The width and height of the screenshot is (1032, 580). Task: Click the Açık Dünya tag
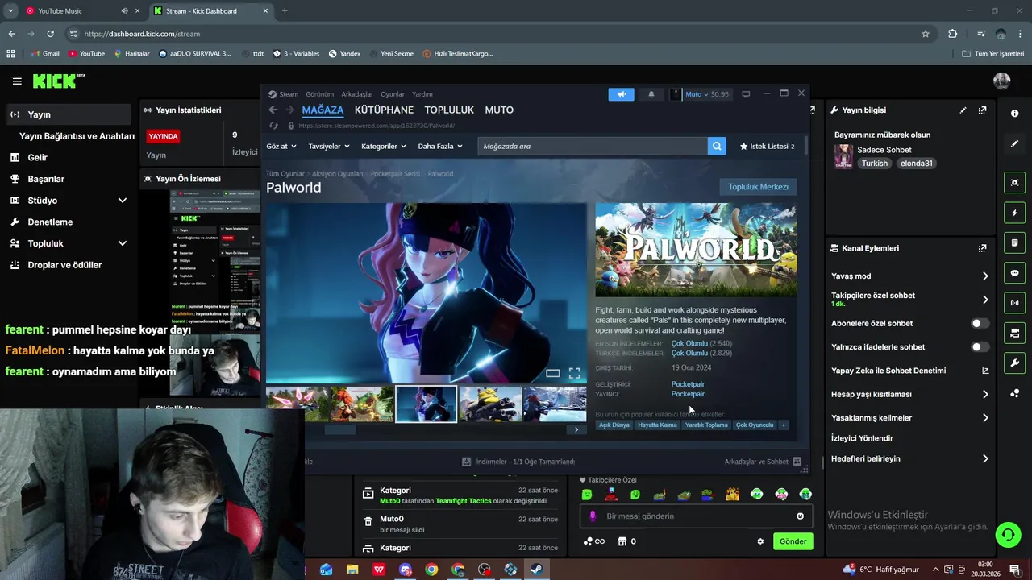[614, 425]
